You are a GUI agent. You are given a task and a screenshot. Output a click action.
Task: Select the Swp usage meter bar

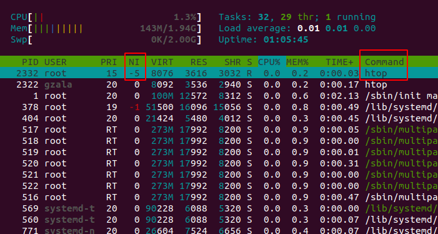point(106,39)
